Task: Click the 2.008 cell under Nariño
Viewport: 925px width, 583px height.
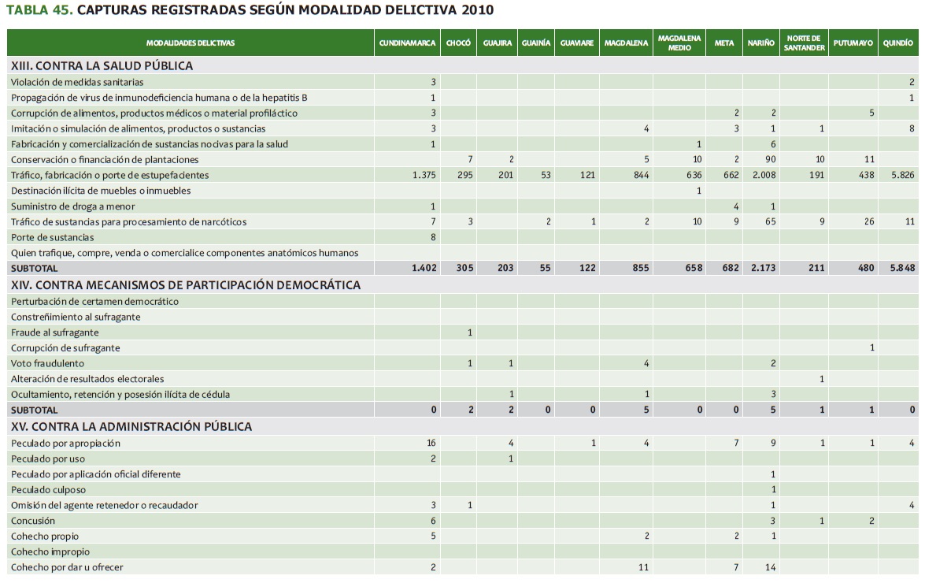Action: pos(761,175)
